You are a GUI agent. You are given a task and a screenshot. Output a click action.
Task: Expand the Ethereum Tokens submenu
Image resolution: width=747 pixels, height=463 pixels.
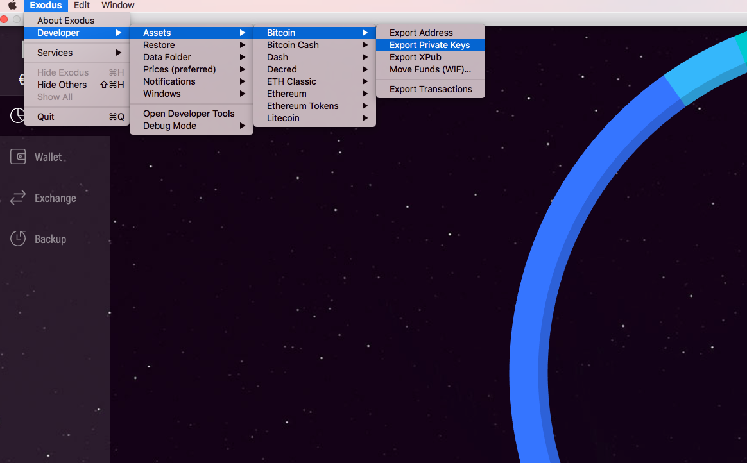tap(315, 106)
